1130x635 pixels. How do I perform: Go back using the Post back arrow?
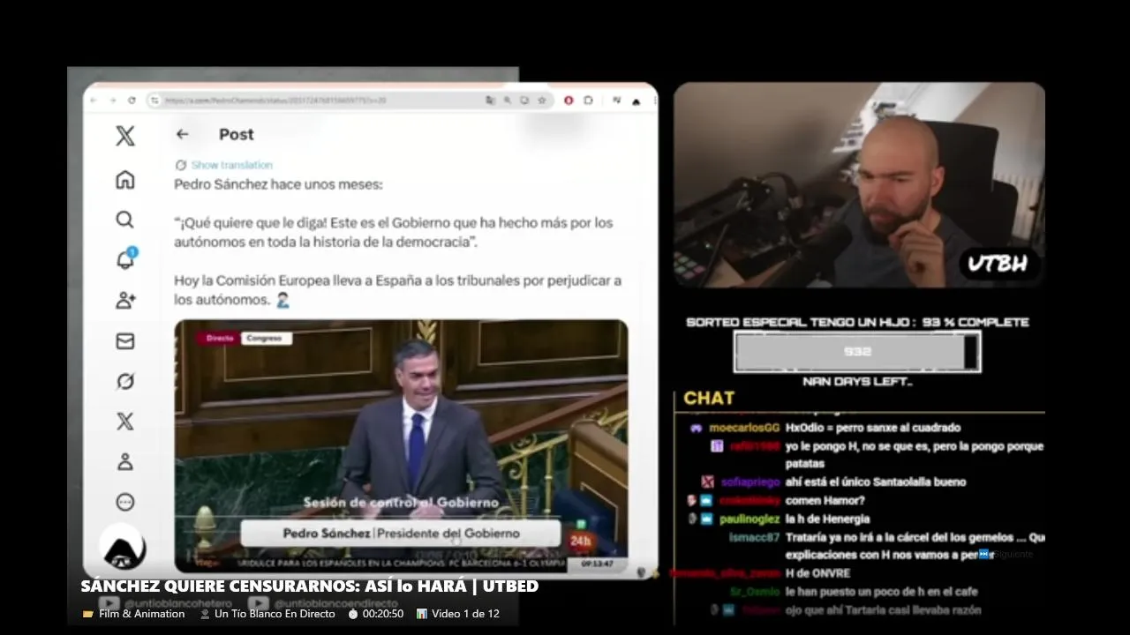[x=182, y=134]
